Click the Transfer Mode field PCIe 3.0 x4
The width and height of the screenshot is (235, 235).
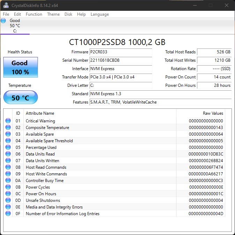coord(121,77)
